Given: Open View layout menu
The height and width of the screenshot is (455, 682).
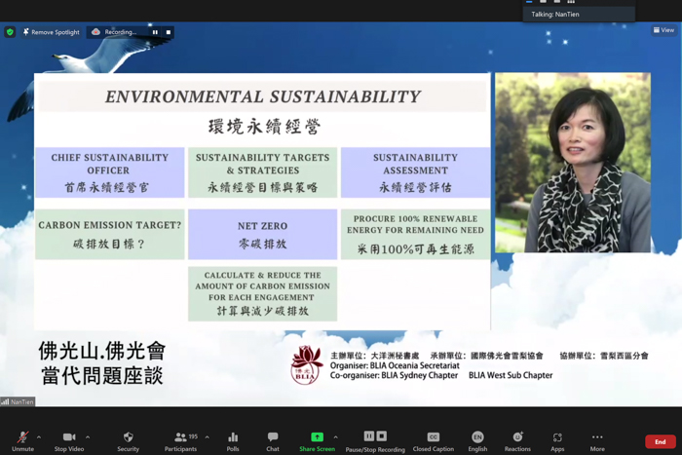Looking at the screenshot, I should [663, 30].
